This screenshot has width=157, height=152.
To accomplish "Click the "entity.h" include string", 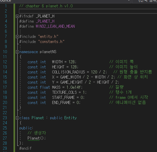I will [x=48, y=37].
